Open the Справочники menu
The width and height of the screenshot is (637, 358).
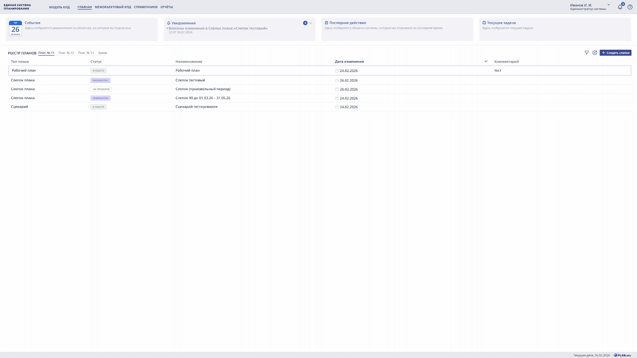tap(146, 7)
